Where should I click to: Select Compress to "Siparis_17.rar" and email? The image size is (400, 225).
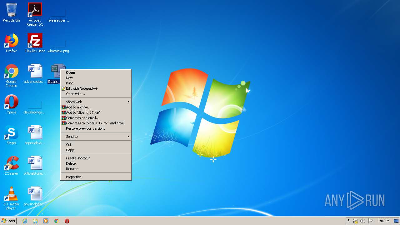click(x=96, y=123)
